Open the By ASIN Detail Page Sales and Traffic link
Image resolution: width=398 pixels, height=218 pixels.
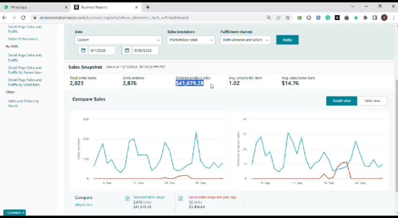click(x=25, y=58)
